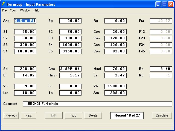Click the Cms field showing 3.89E-04

[70, 69]
